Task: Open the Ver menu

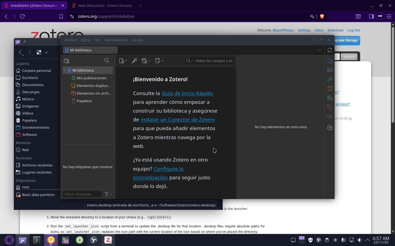Action: [98, 40]
